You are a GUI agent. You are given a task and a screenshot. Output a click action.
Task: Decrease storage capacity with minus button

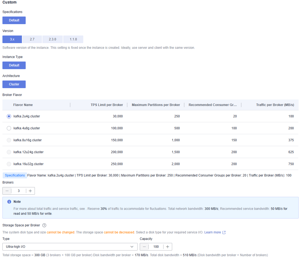144,247
